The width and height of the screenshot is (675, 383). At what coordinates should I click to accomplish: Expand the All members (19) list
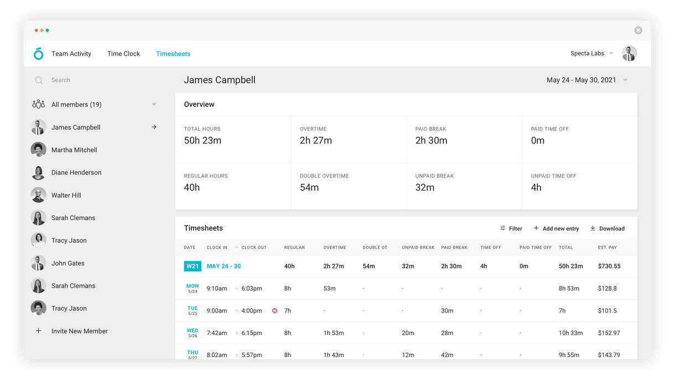click(153, 104)
